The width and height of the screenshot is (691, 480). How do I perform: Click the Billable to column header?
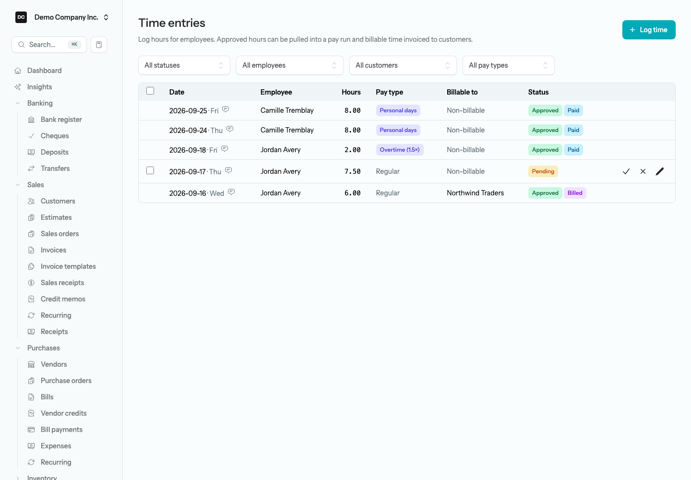click(x=462, y=92)
